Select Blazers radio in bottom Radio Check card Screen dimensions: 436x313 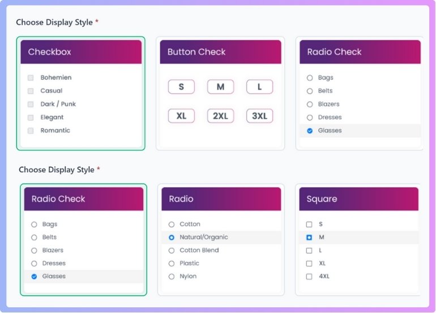click(34, 251)
